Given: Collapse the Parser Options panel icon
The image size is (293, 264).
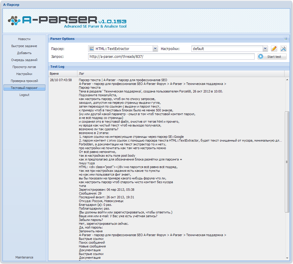Looking at the screenshot, I should (x=286, y=38).
